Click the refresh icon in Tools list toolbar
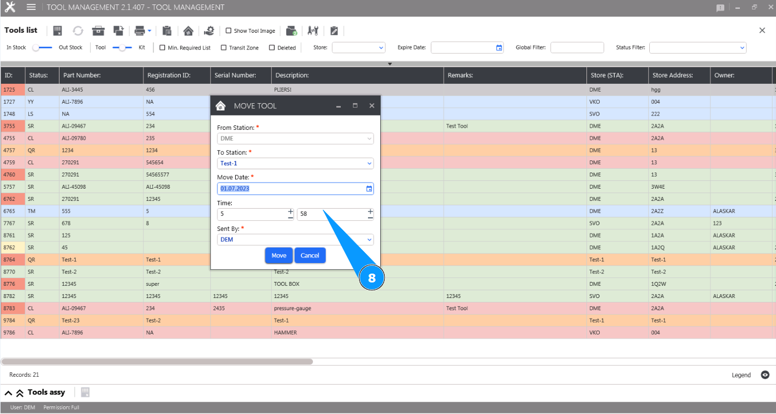This screenshot has width=776, height=414. 78,31
